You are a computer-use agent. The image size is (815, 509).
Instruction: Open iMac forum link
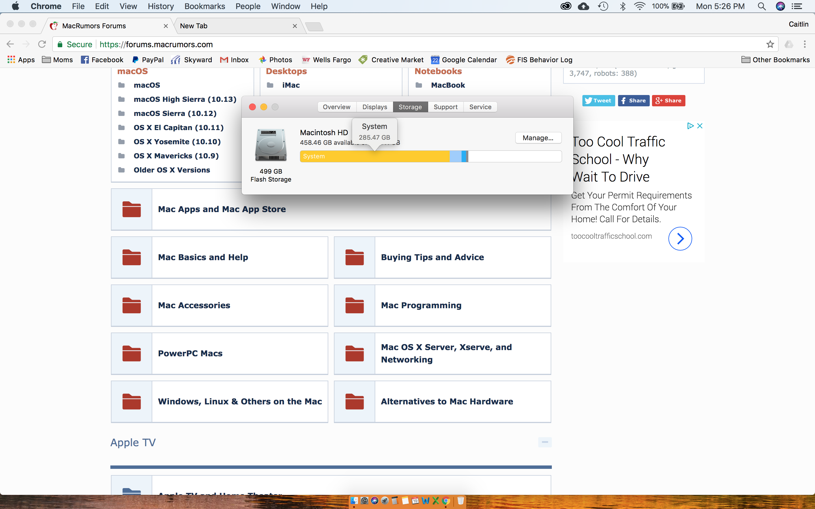(291, 85)
